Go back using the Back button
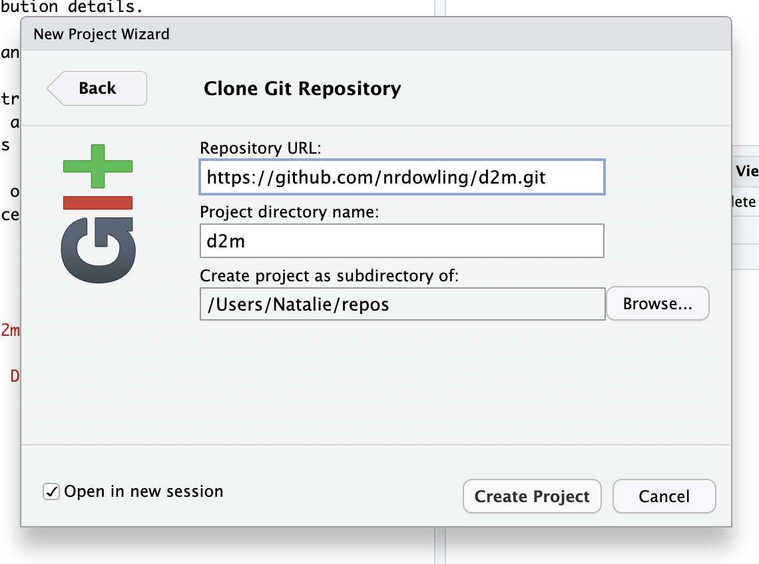Screen dimensions: 759x564 point(97,88)
